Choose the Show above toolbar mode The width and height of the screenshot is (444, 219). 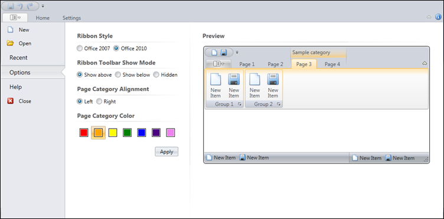click(x=94, y=75)
